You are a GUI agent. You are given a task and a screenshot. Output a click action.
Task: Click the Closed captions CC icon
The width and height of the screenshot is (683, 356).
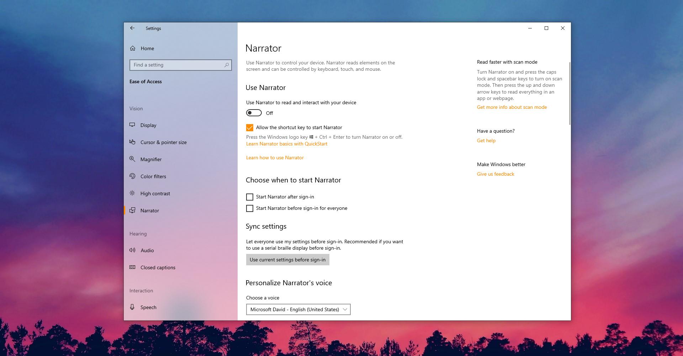(132, 267)
